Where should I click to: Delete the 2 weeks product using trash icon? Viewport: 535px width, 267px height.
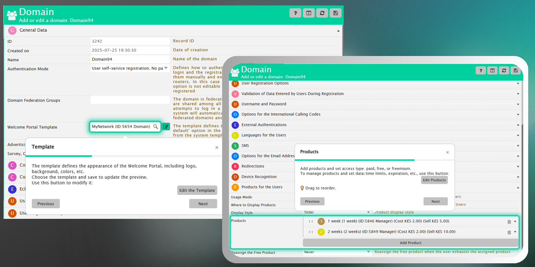pos(509,232)
